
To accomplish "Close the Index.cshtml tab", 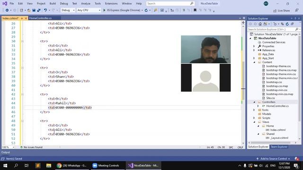I will tap(26, 18).
